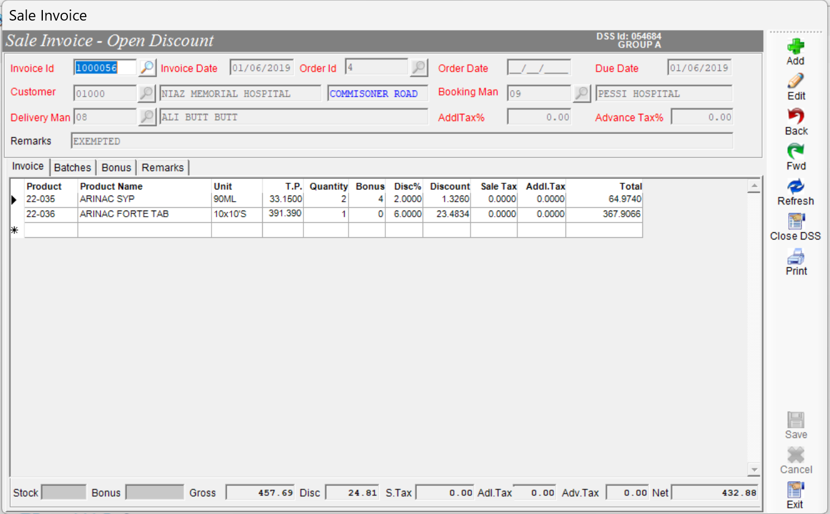The height and width of the screenshot is (514, 830).
Task: Switch to the Invoice tab
Action: pos(28,166)
